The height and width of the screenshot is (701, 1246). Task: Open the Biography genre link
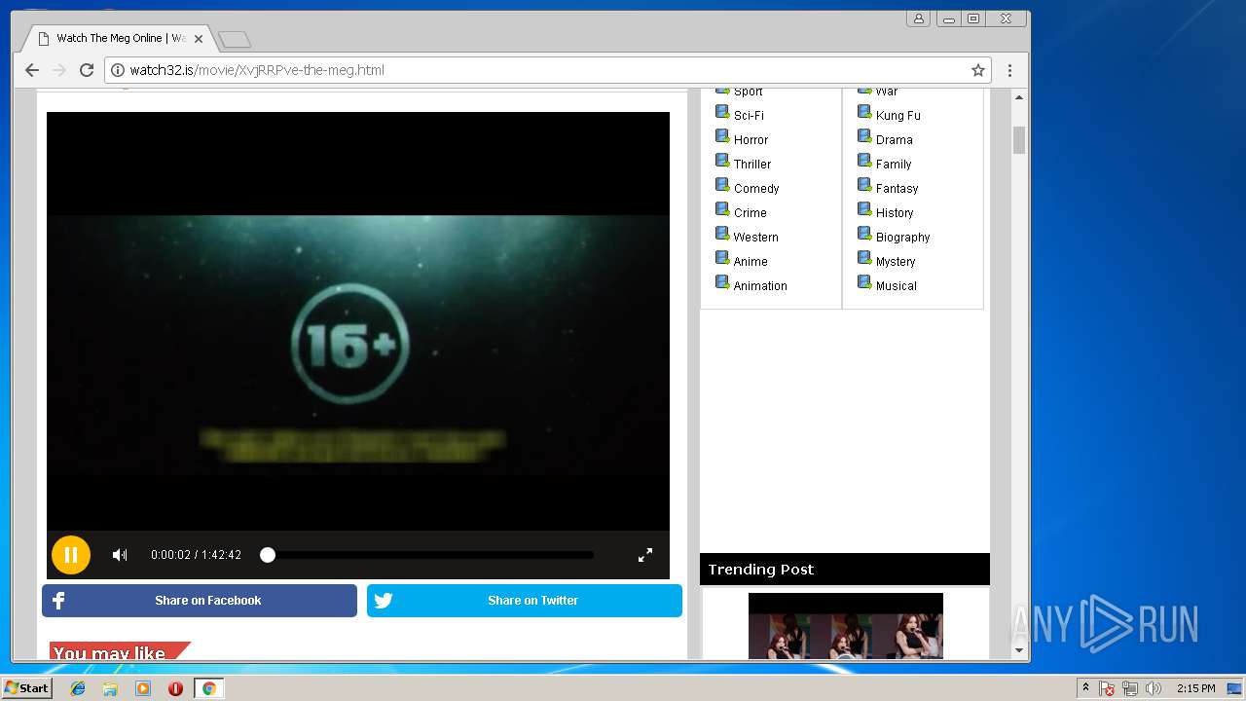click(902, 237)
